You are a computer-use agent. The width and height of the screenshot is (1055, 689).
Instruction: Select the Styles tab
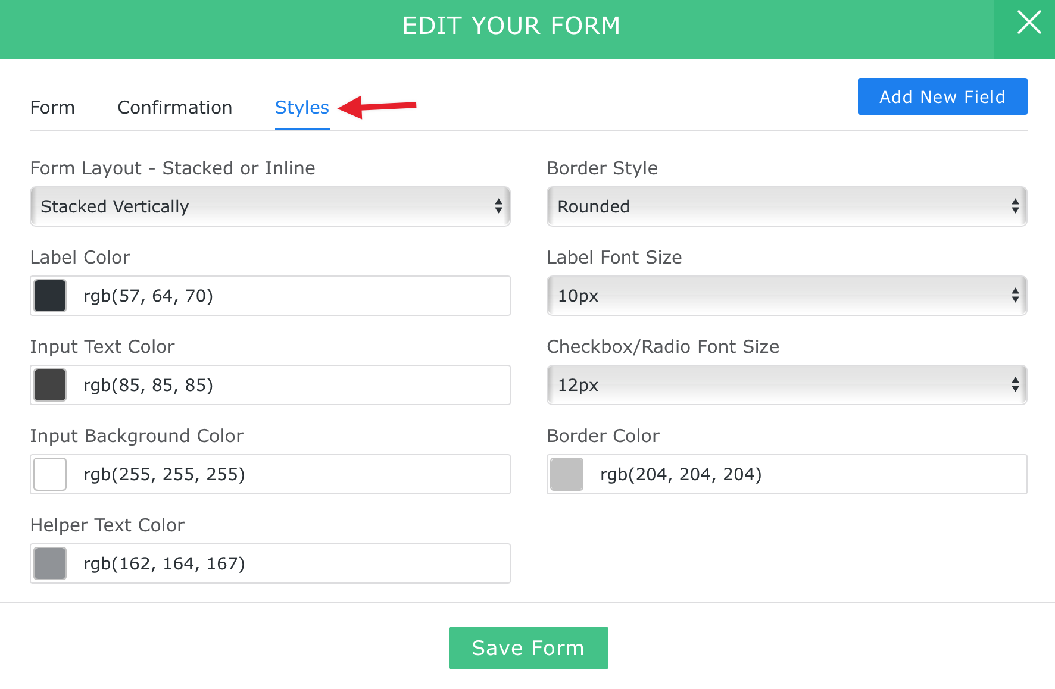click(x=302, y=108)
